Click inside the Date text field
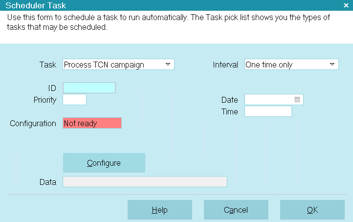 [269, 100]
